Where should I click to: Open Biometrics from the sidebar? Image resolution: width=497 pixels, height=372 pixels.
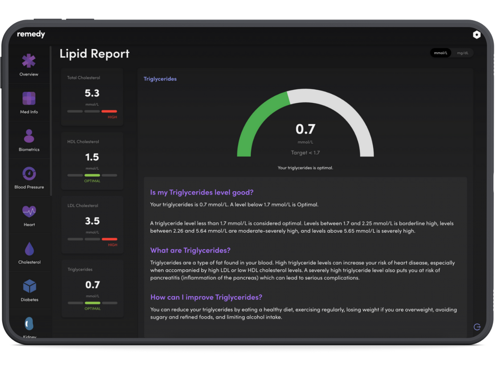point(29,136)
